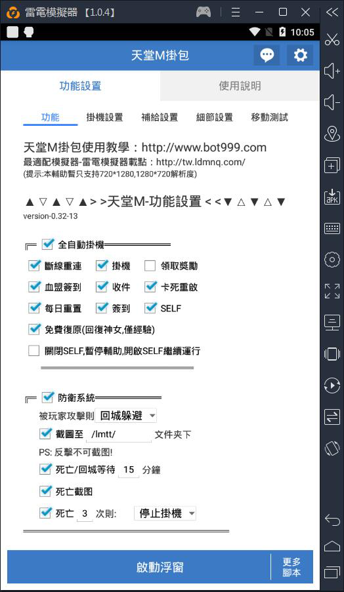Uncheck the 卡死重啟 checkbox
The width and height of the screenshot is (344, 592).
(x=150, y=287)
